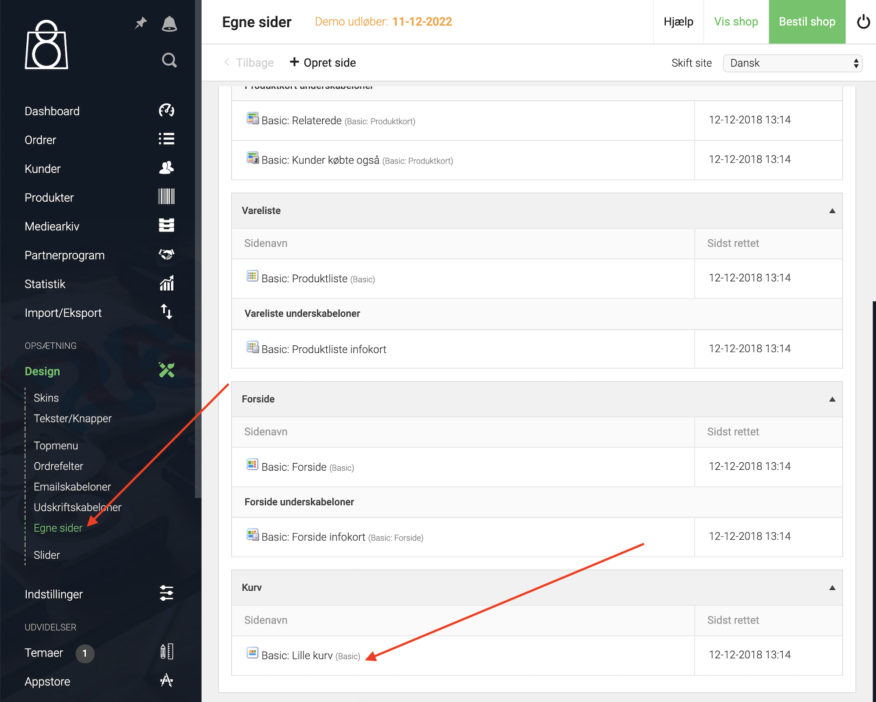Click the pin sidebar icon
The height and width of the screenshot is (702, 876).
141,23
